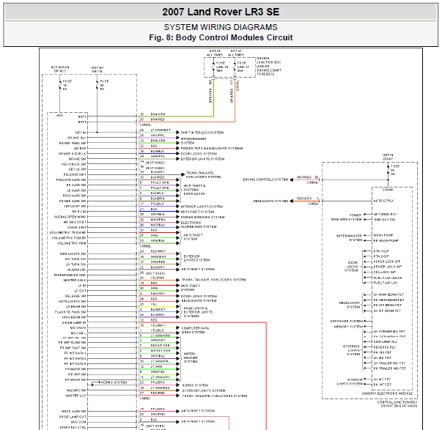Select the 'DRIVER AJAR SW' input label
The width and height of the screenshot is (442, 430).
(73, 201)
